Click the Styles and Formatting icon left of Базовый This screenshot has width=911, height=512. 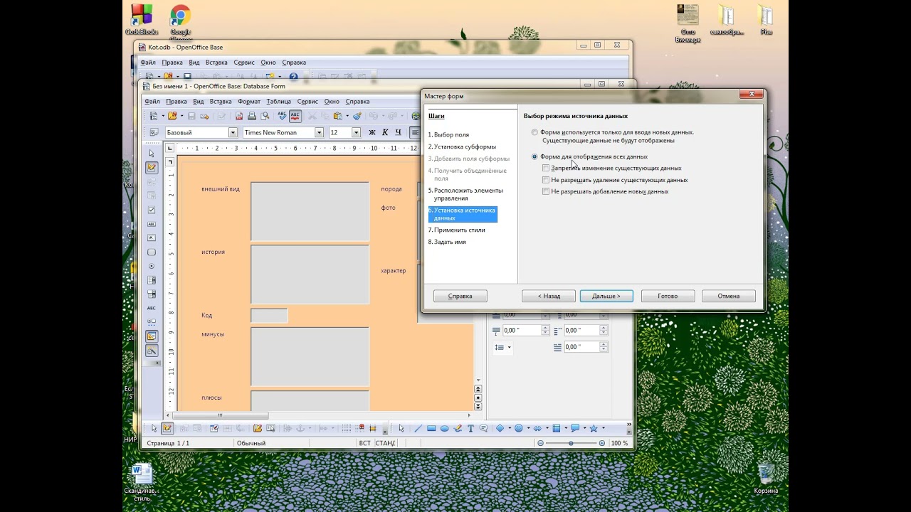tap(154, 132)
